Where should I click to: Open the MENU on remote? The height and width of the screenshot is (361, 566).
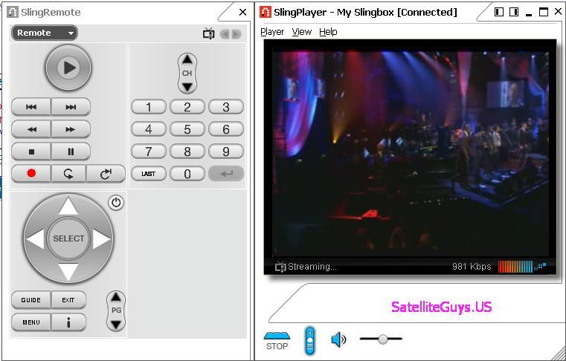(x=31, y=322)
